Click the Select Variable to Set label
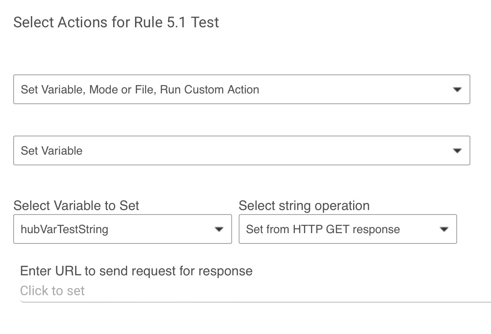Image resolution: width=491 pixels, height=334 pixels. pos(76,205)
